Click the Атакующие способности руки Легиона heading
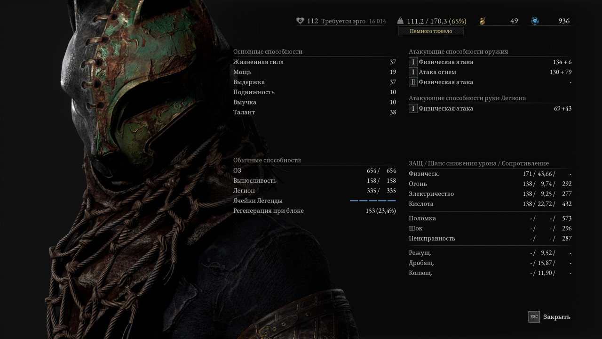This screenshot has width=602, height=339. [467, 98]
